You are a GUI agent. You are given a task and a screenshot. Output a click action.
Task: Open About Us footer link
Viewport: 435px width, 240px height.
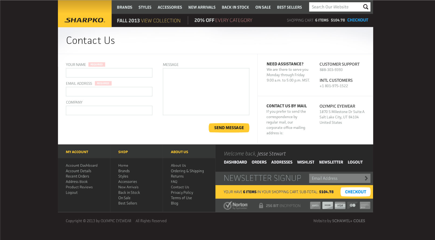pyautogui.click(x=178, y=165)
